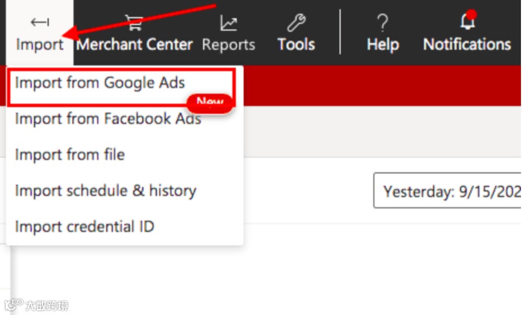522x315 pixels.
Task: Choose Import from Google Ads
Action: [100, 83]
